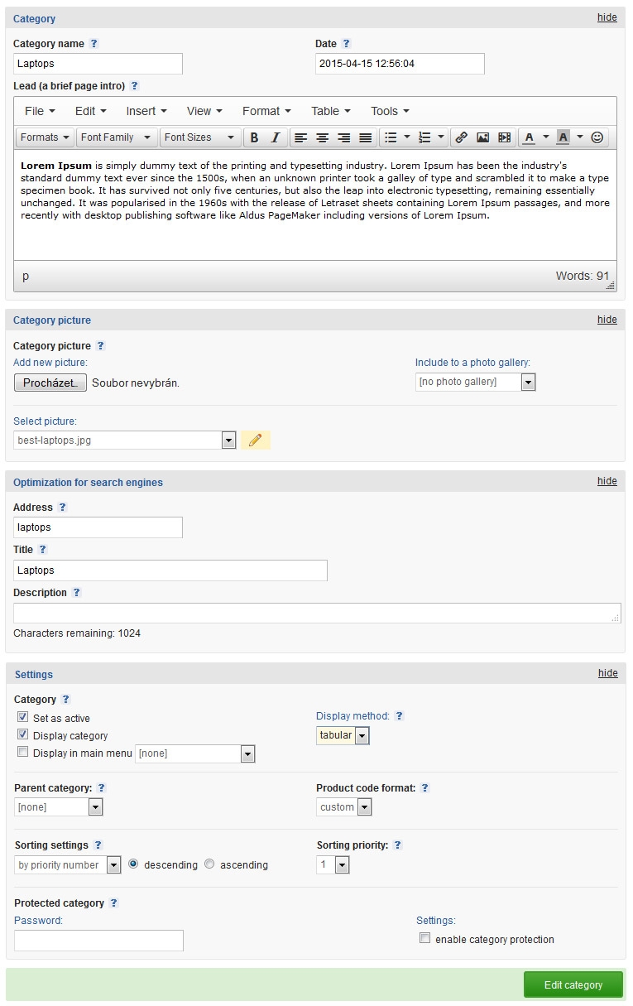Insert a link using the toolbar
633x1006 pixels.
(x=462, y=137)
